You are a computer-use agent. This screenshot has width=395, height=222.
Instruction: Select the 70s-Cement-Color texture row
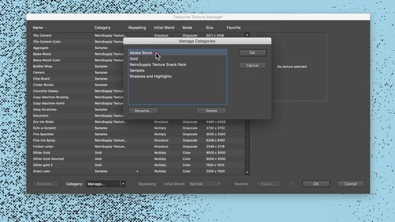(138, 41)
